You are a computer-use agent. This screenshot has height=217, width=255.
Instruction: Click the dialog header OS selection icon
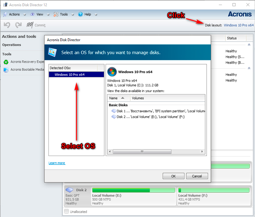pos(52,52)
